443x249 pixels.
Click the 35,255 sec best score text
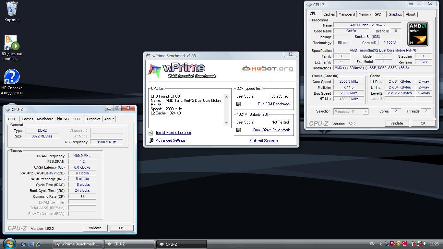pyautogui.click(x=280, y=96)
